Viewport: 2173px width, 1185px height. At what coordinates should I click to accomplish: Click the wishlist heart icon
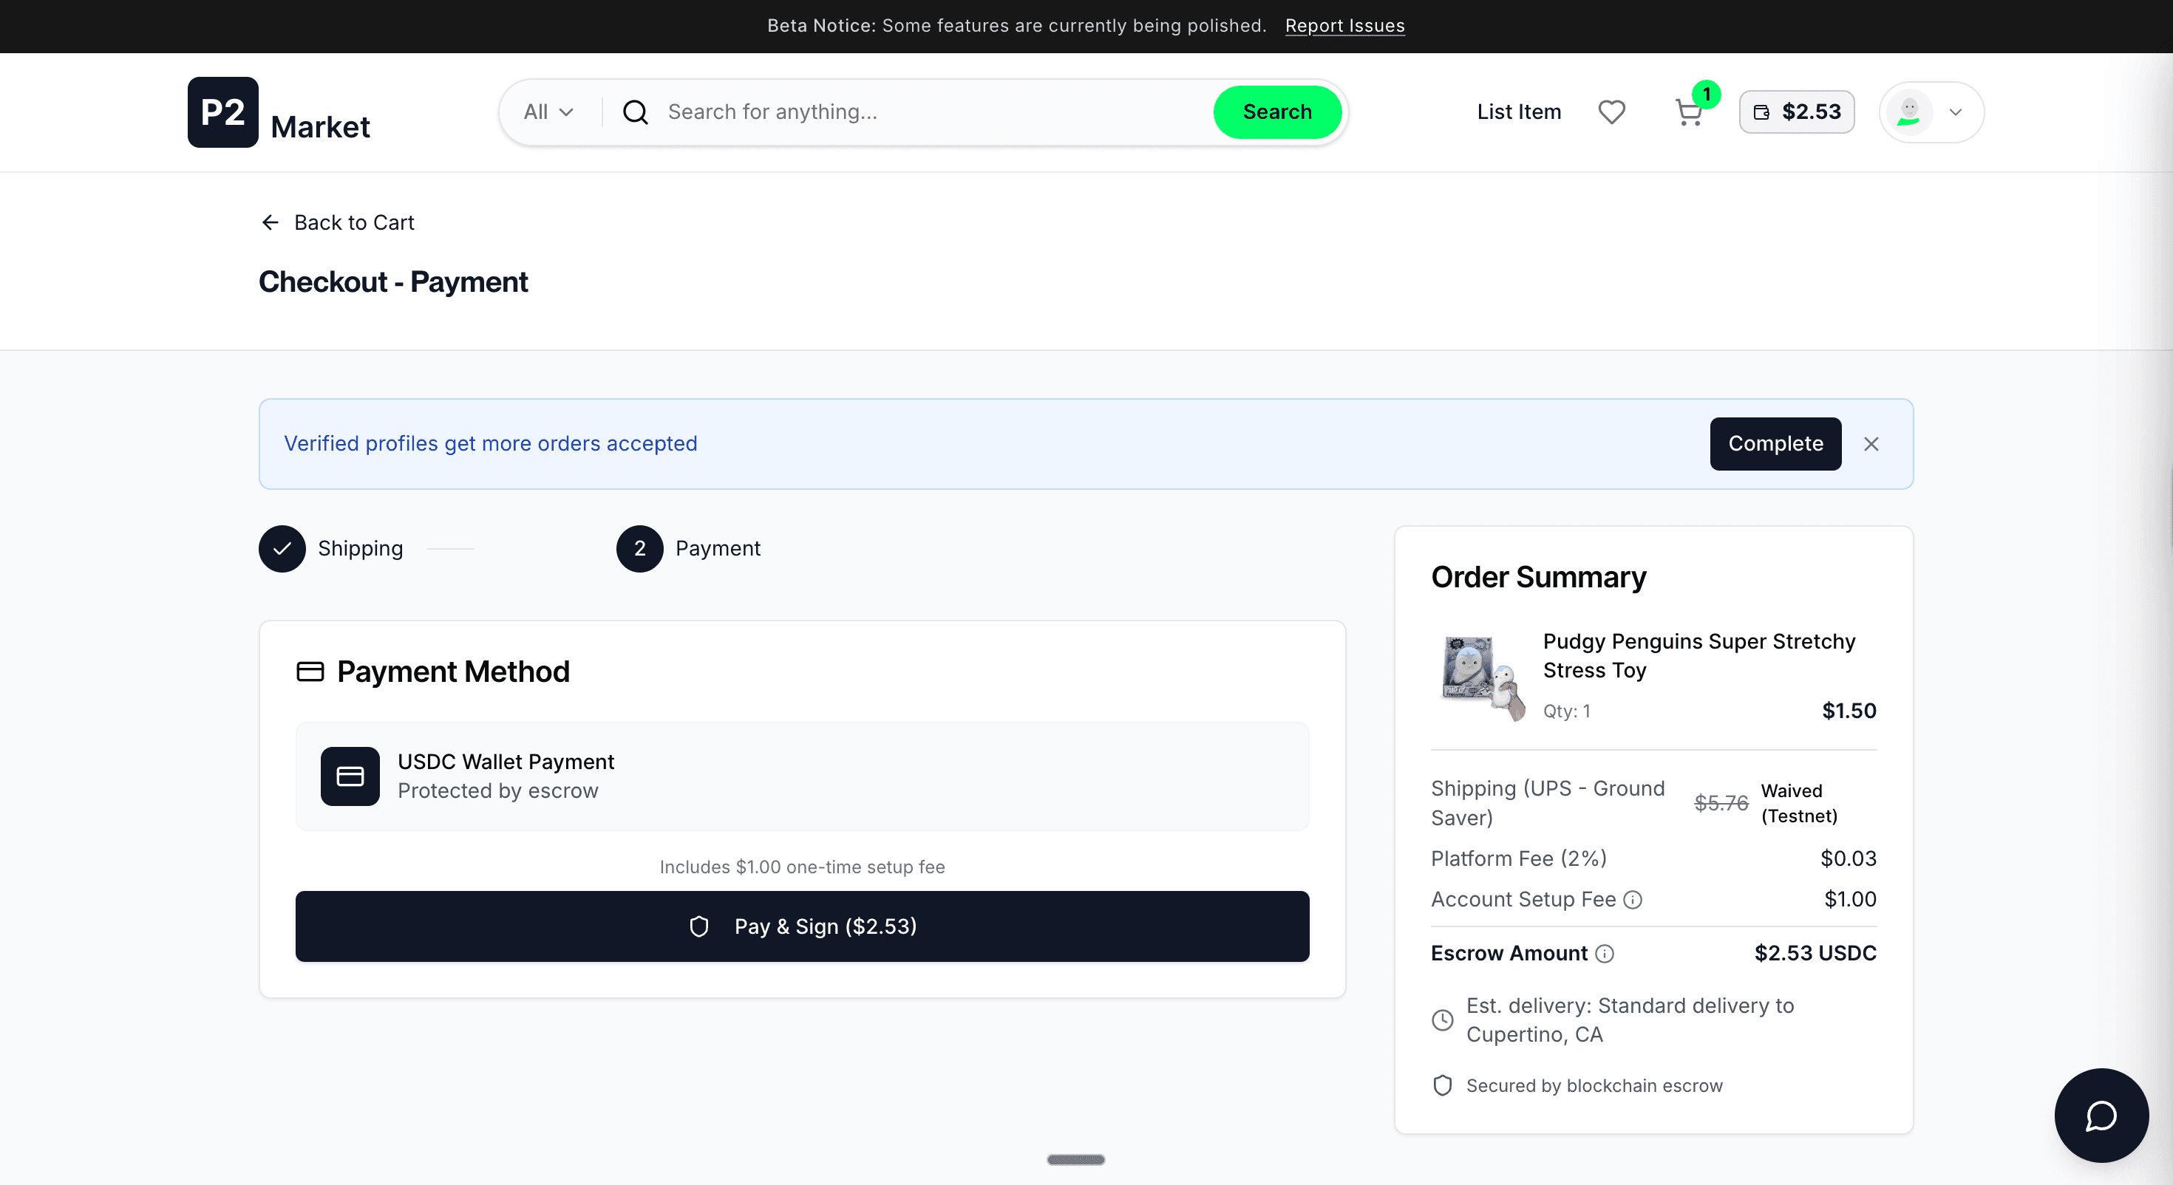[x=1612, y=112]
